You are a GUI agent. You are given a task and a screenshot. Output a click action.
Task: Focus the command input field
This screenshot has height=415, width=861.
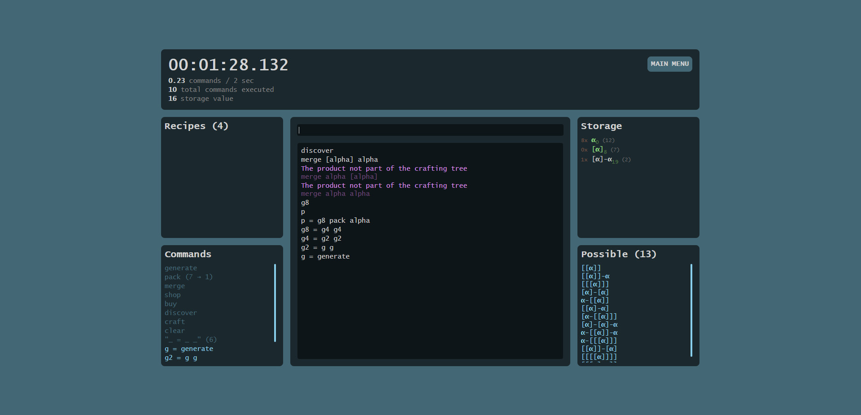click(x=430, y=130)
